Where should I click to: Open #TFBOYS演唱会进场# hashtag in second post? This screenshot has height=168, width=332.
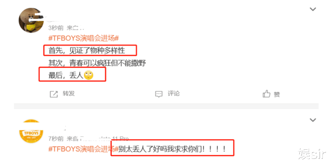[83, 149]
